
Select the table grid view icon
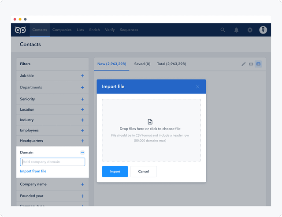coord(258,64)
